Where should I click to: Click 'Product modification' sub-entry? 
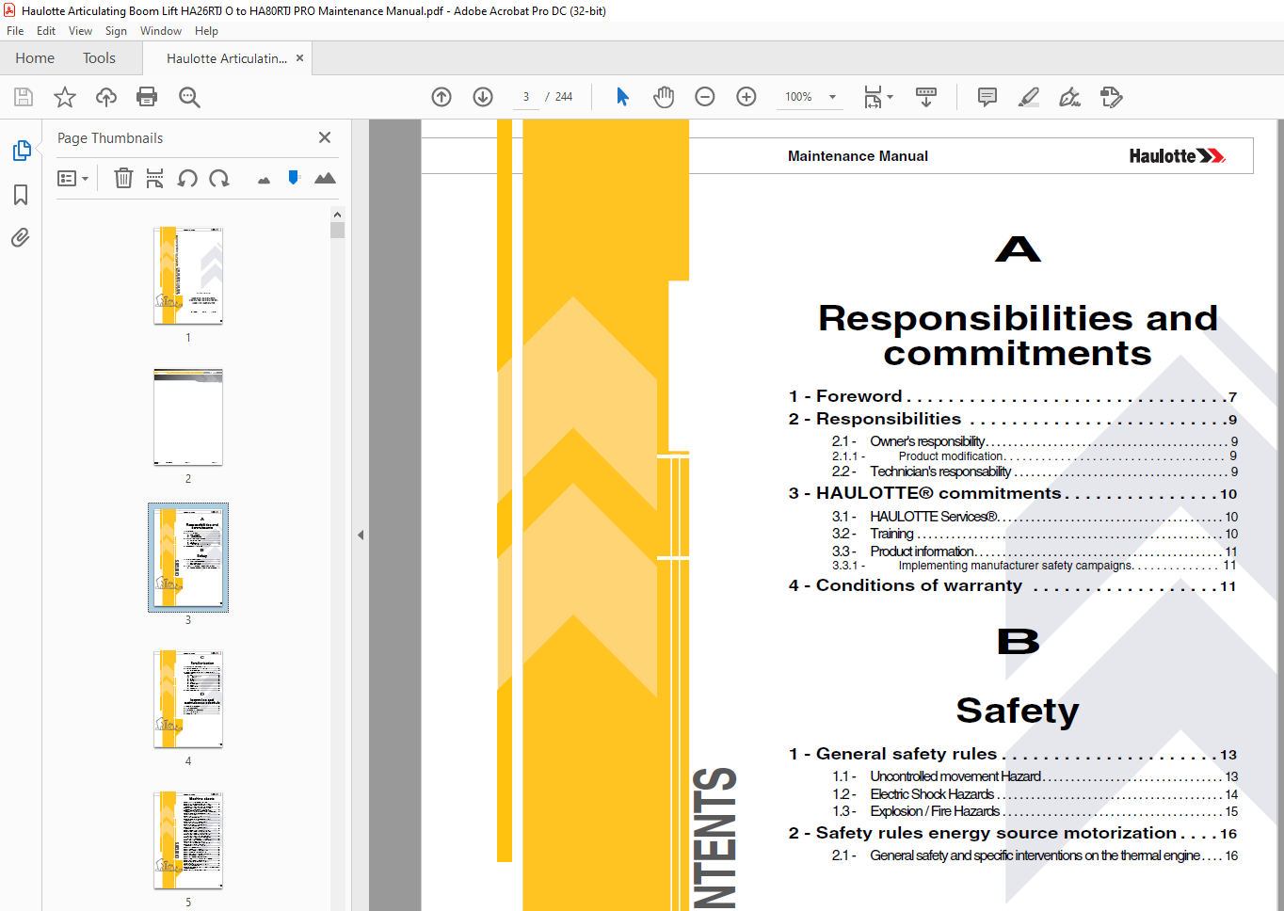coord(1035,456)
